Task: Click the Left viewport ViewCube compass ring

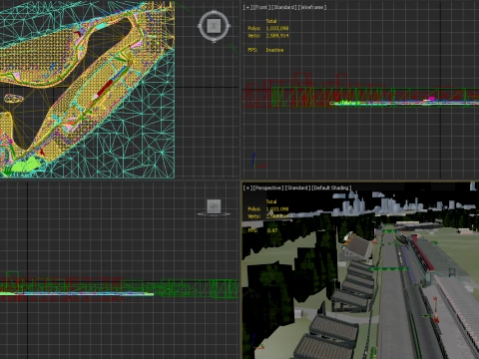Action: pyautogui.click(x=214, y=214)
